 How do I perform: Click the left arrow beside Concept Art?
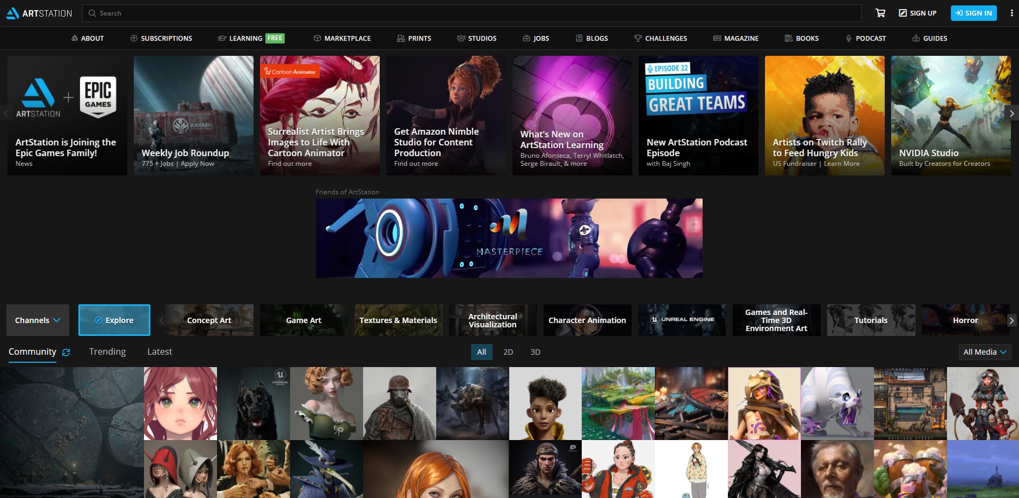click(161, 320)
